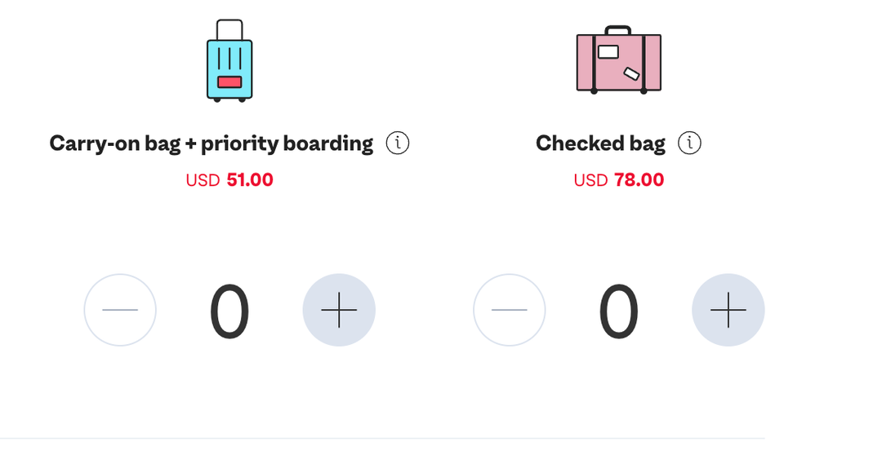
Task: Select the carry-on bag quantity number
Action: click(x=229, y=312)
